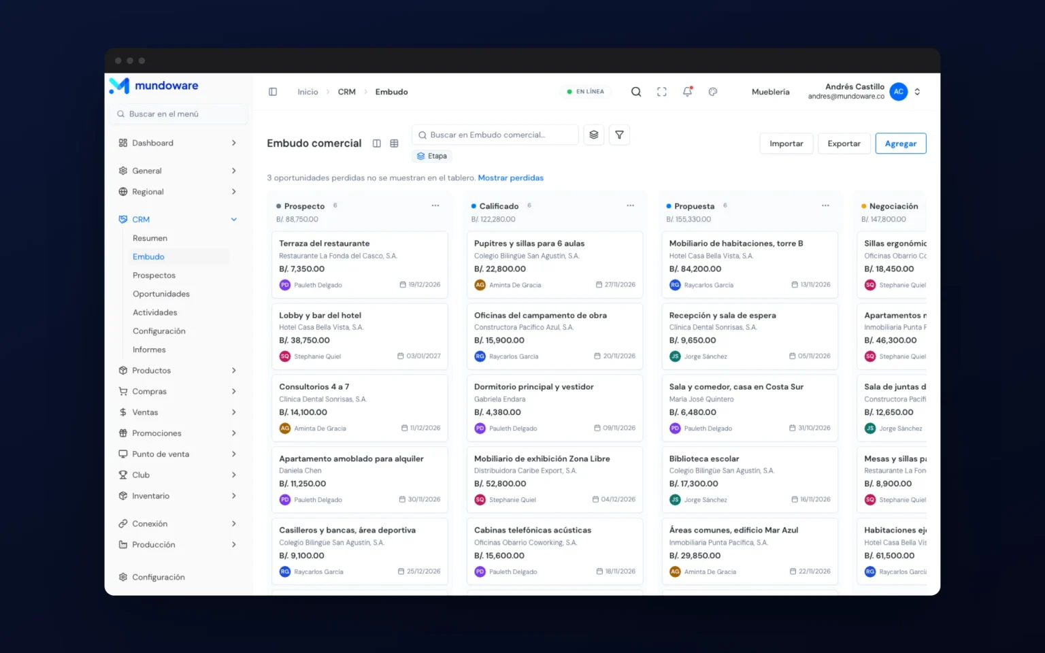Viewport: 1045px width, 653px height.
Task: Click the Etapa grouping chip
Action: (x=432, y=156)
